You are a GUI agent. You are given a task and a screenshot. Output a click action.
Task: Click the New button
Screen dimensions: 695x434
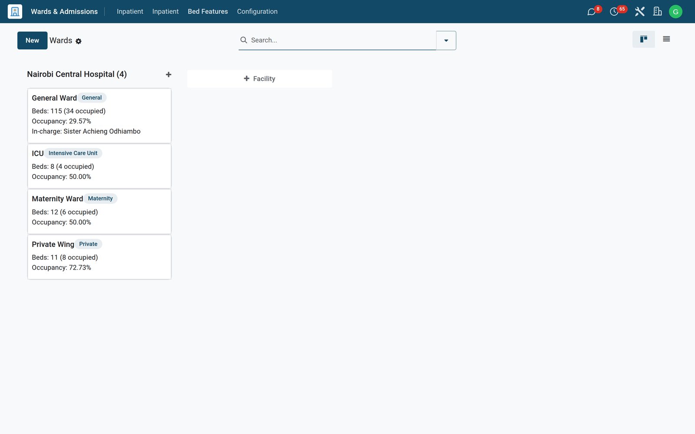pyautogui.click(x=32, y=40)
